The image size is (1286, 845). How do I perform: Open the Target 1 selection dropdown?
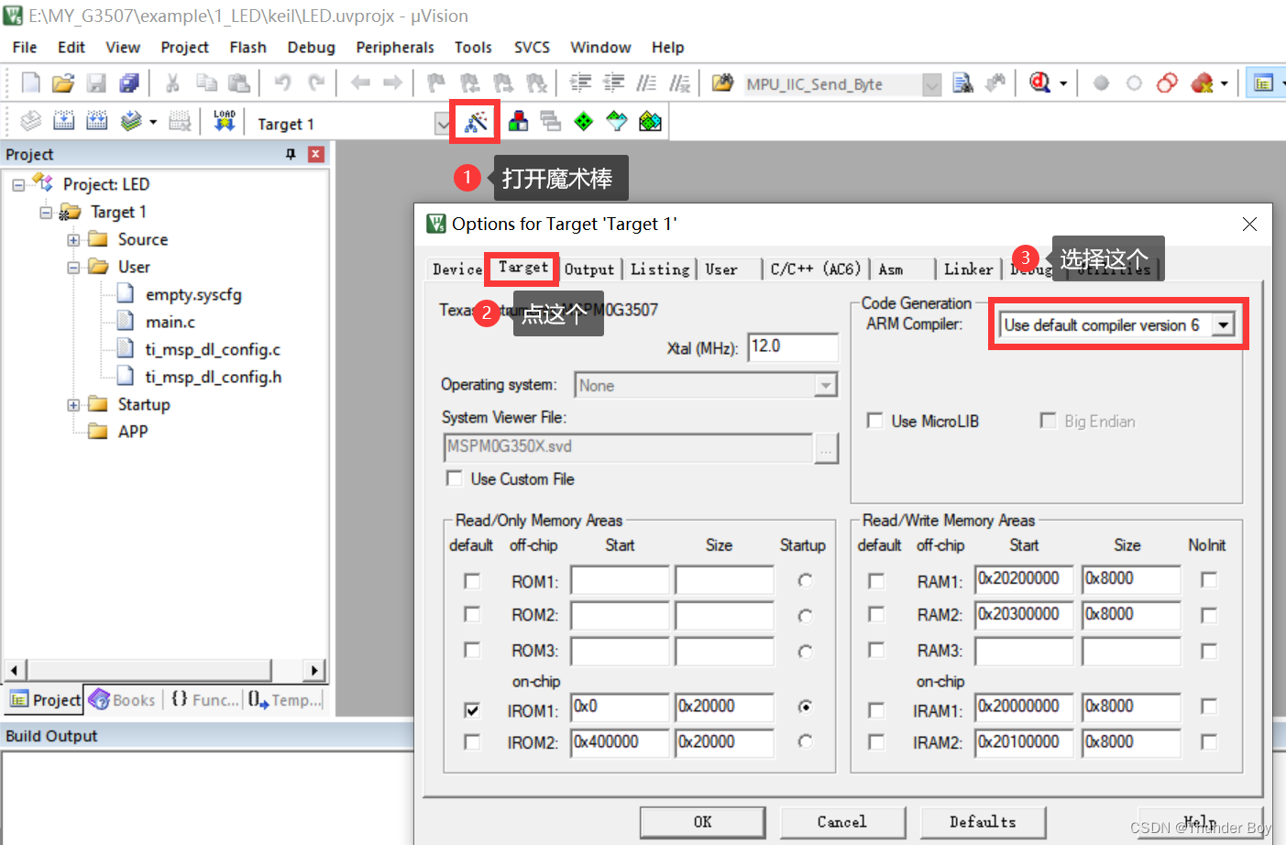443,124
